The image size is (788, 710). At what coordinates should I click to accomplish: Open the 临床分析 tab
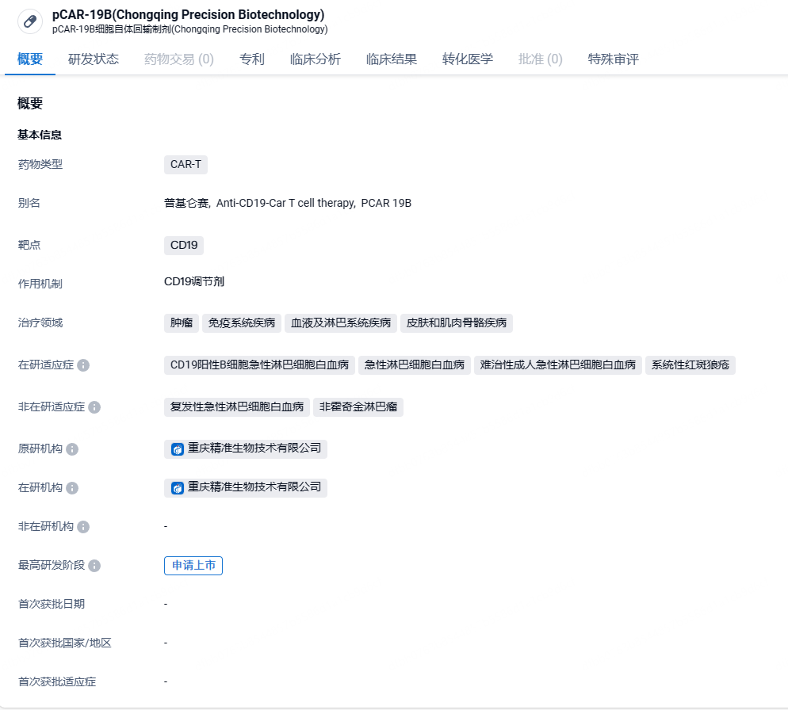pyautogui.click(x=315, y=59)
